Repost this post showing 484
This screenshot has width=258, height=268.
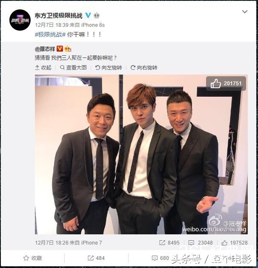96,258
